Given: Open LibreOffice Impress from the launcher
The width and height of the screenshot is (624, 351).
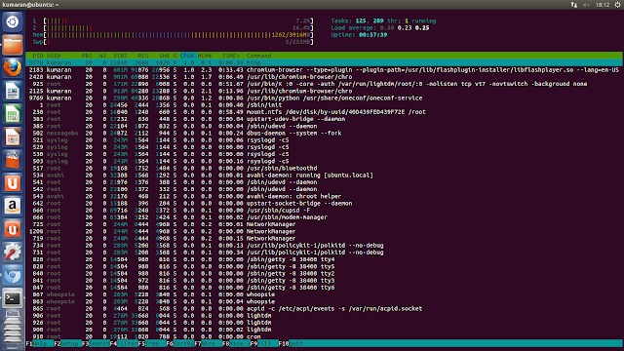Looking at the screenshot, I should 13,136.
